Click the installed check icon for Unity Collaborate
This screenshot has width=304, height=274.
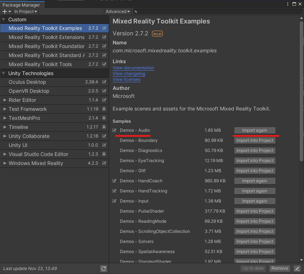(104, 136)
